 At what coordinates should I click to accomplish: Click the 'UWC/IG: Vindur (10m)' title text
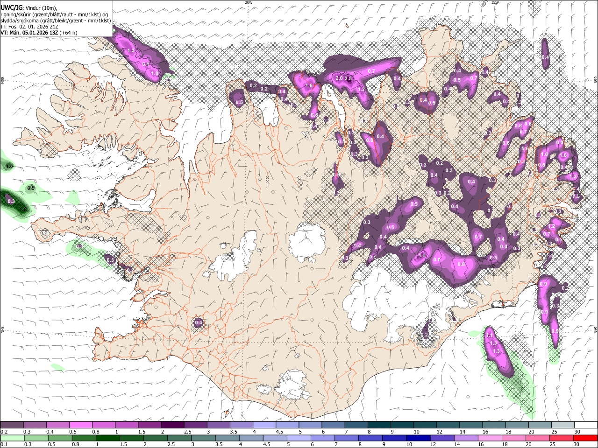tap(29, 8)
